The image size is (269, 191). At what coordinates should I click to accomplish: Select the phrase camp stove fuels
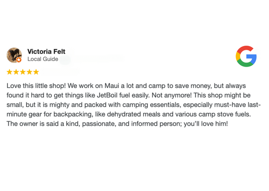point(225,114)
